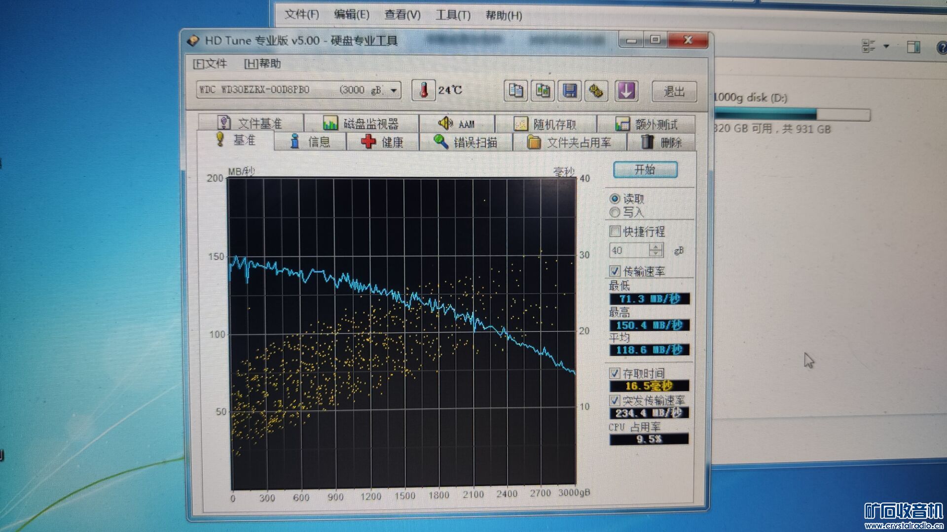Open the view options dropdown arrow in Explorer

tap(886, 46)
